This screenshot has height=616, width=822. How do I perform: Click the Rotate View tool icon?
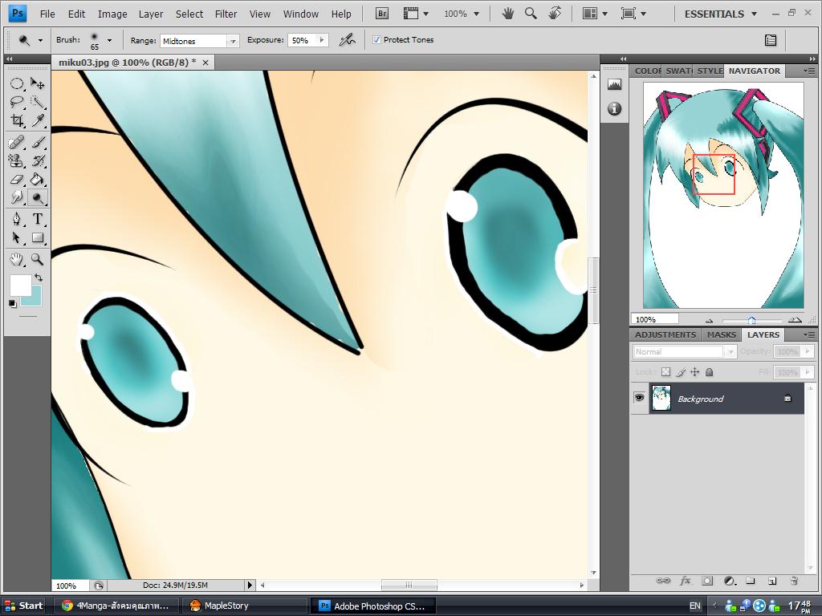(554, 14)
